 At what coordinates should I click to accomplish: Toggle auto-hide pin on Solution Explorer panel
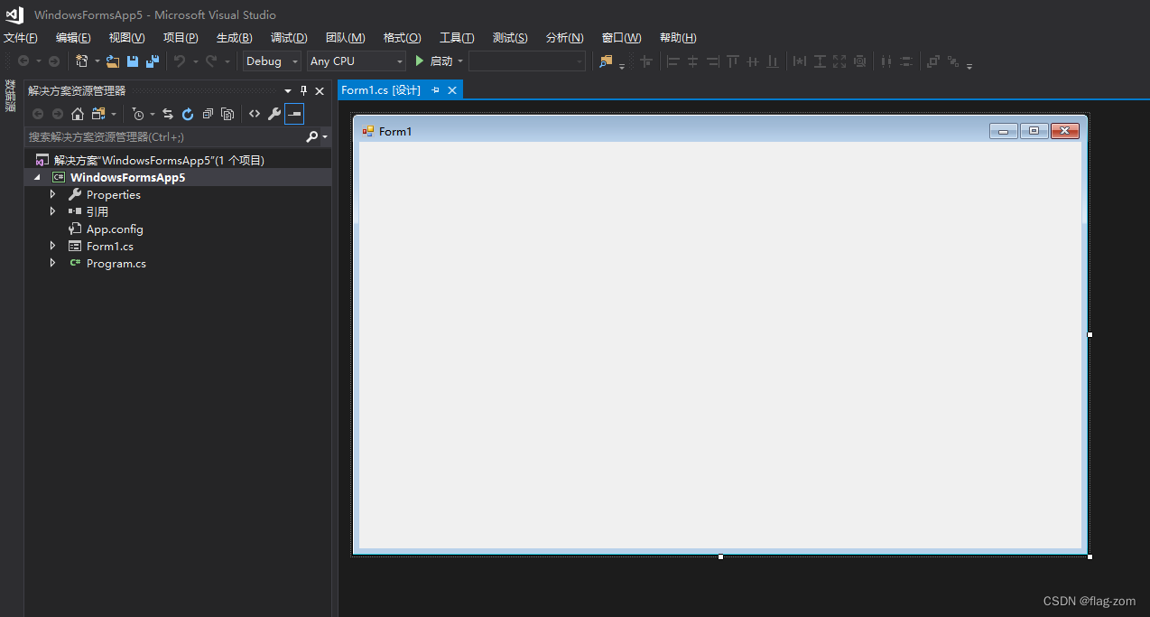tap(304, 90)
